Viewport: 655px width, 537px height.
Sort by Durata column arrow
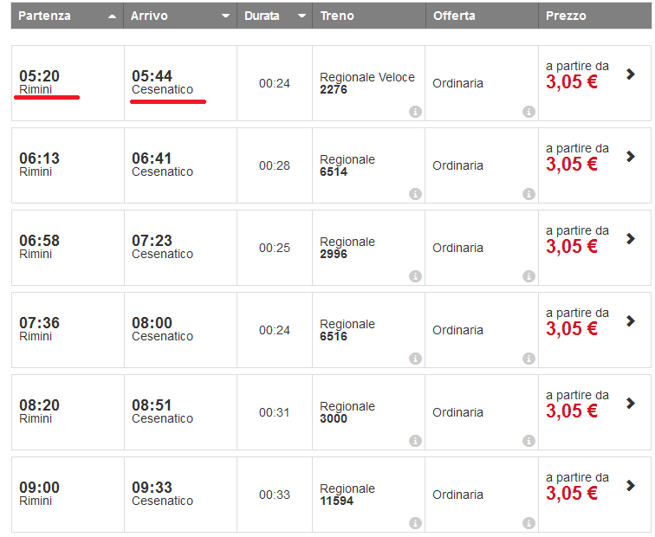[302, 16]
